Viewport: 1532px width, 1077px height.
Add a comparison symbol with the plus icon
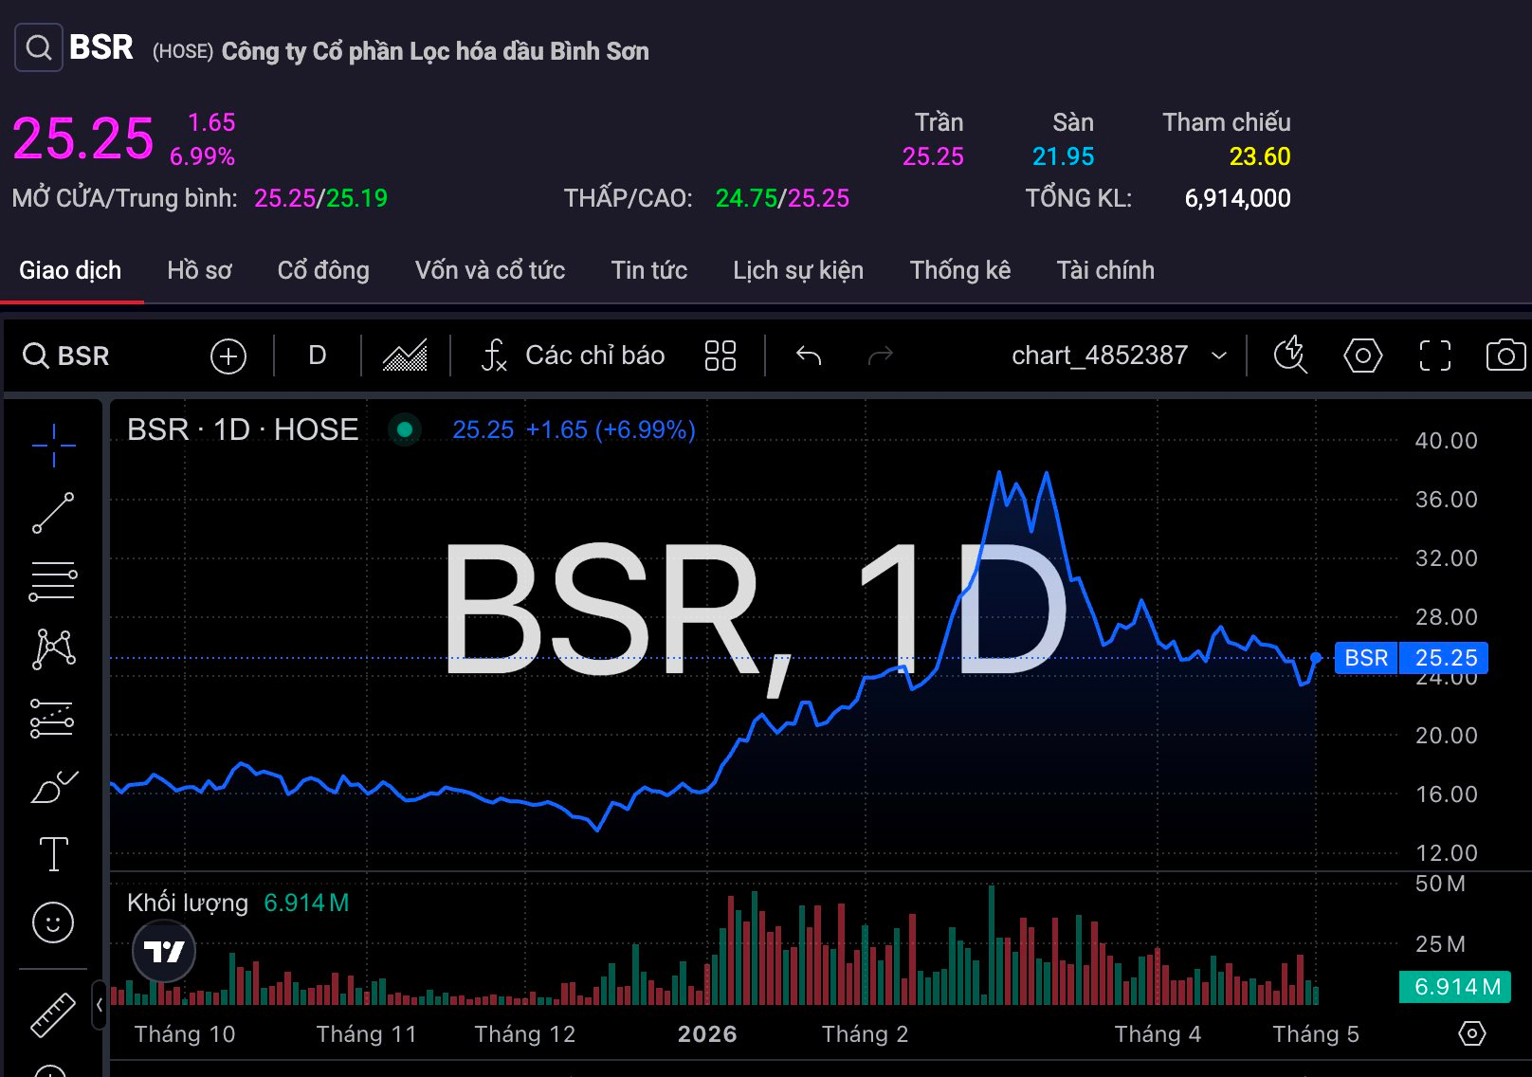(228, 356)
